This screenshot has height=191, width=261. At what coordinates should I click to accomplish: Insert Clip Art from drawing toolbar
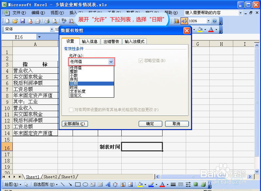point(123,184)
